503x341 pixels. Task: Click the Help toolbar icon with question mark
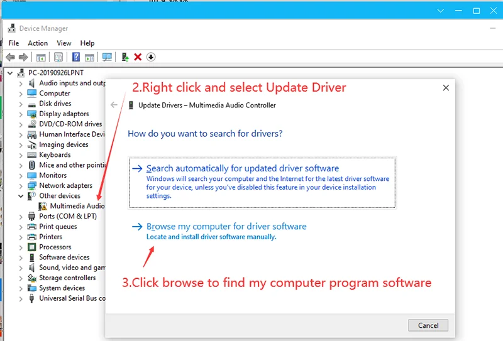point(76,57)
